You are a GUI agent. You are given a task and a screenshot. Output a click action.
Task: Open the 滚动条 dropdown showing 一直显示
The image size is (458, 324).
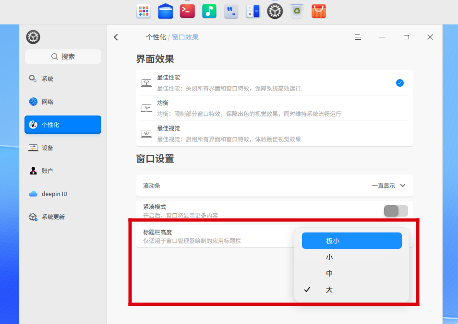(x=389, y=186)
